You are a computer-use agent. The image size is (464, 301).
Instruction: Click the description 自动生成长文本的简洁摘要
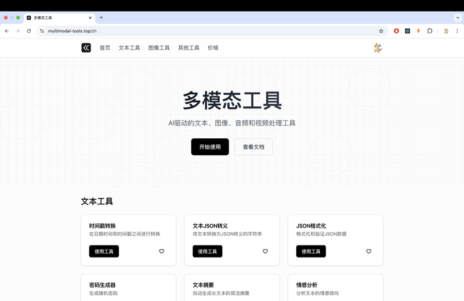(221, 293)
